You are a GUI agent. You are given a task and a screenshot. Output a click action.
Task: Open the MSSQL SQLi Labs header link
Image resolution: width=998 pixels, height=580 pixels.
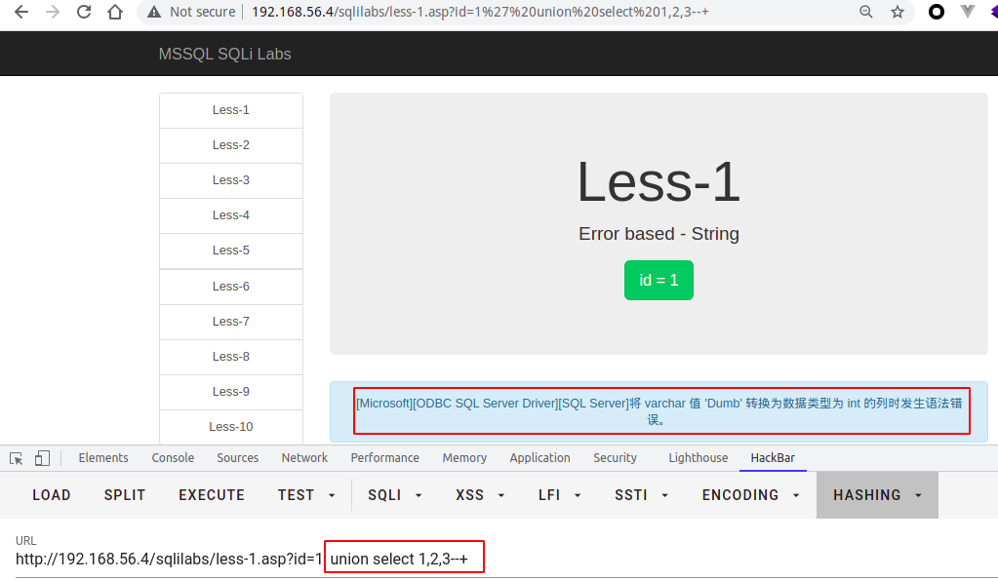point(224,54)
